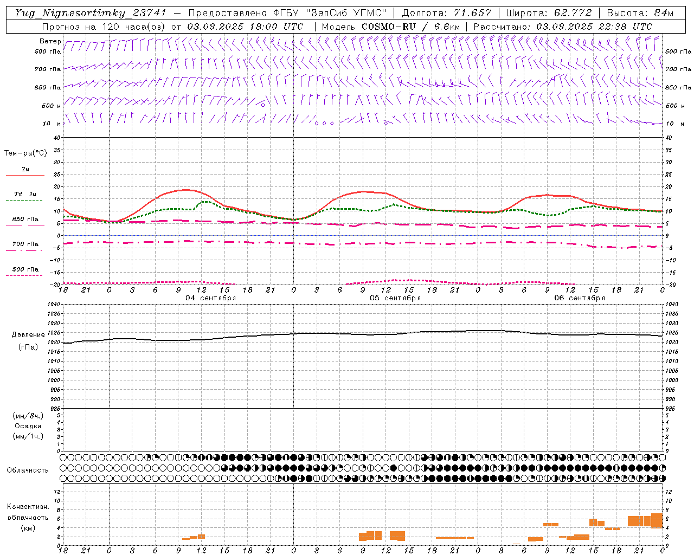Click the (мм/1ч.) precipitation unit label

coord(28,436)
